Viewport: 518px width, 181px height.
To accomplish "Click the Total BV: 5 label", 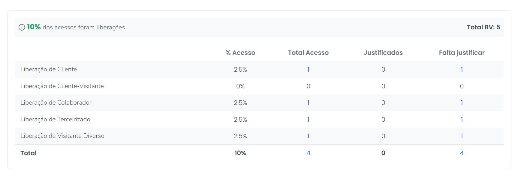I will click(483, 27).
